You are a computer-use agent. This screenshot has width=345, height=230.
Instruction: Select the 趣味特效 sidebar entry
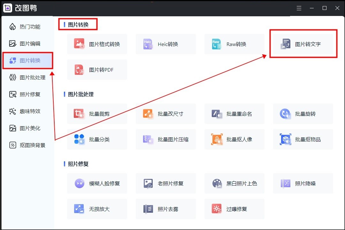coord(28,111)
